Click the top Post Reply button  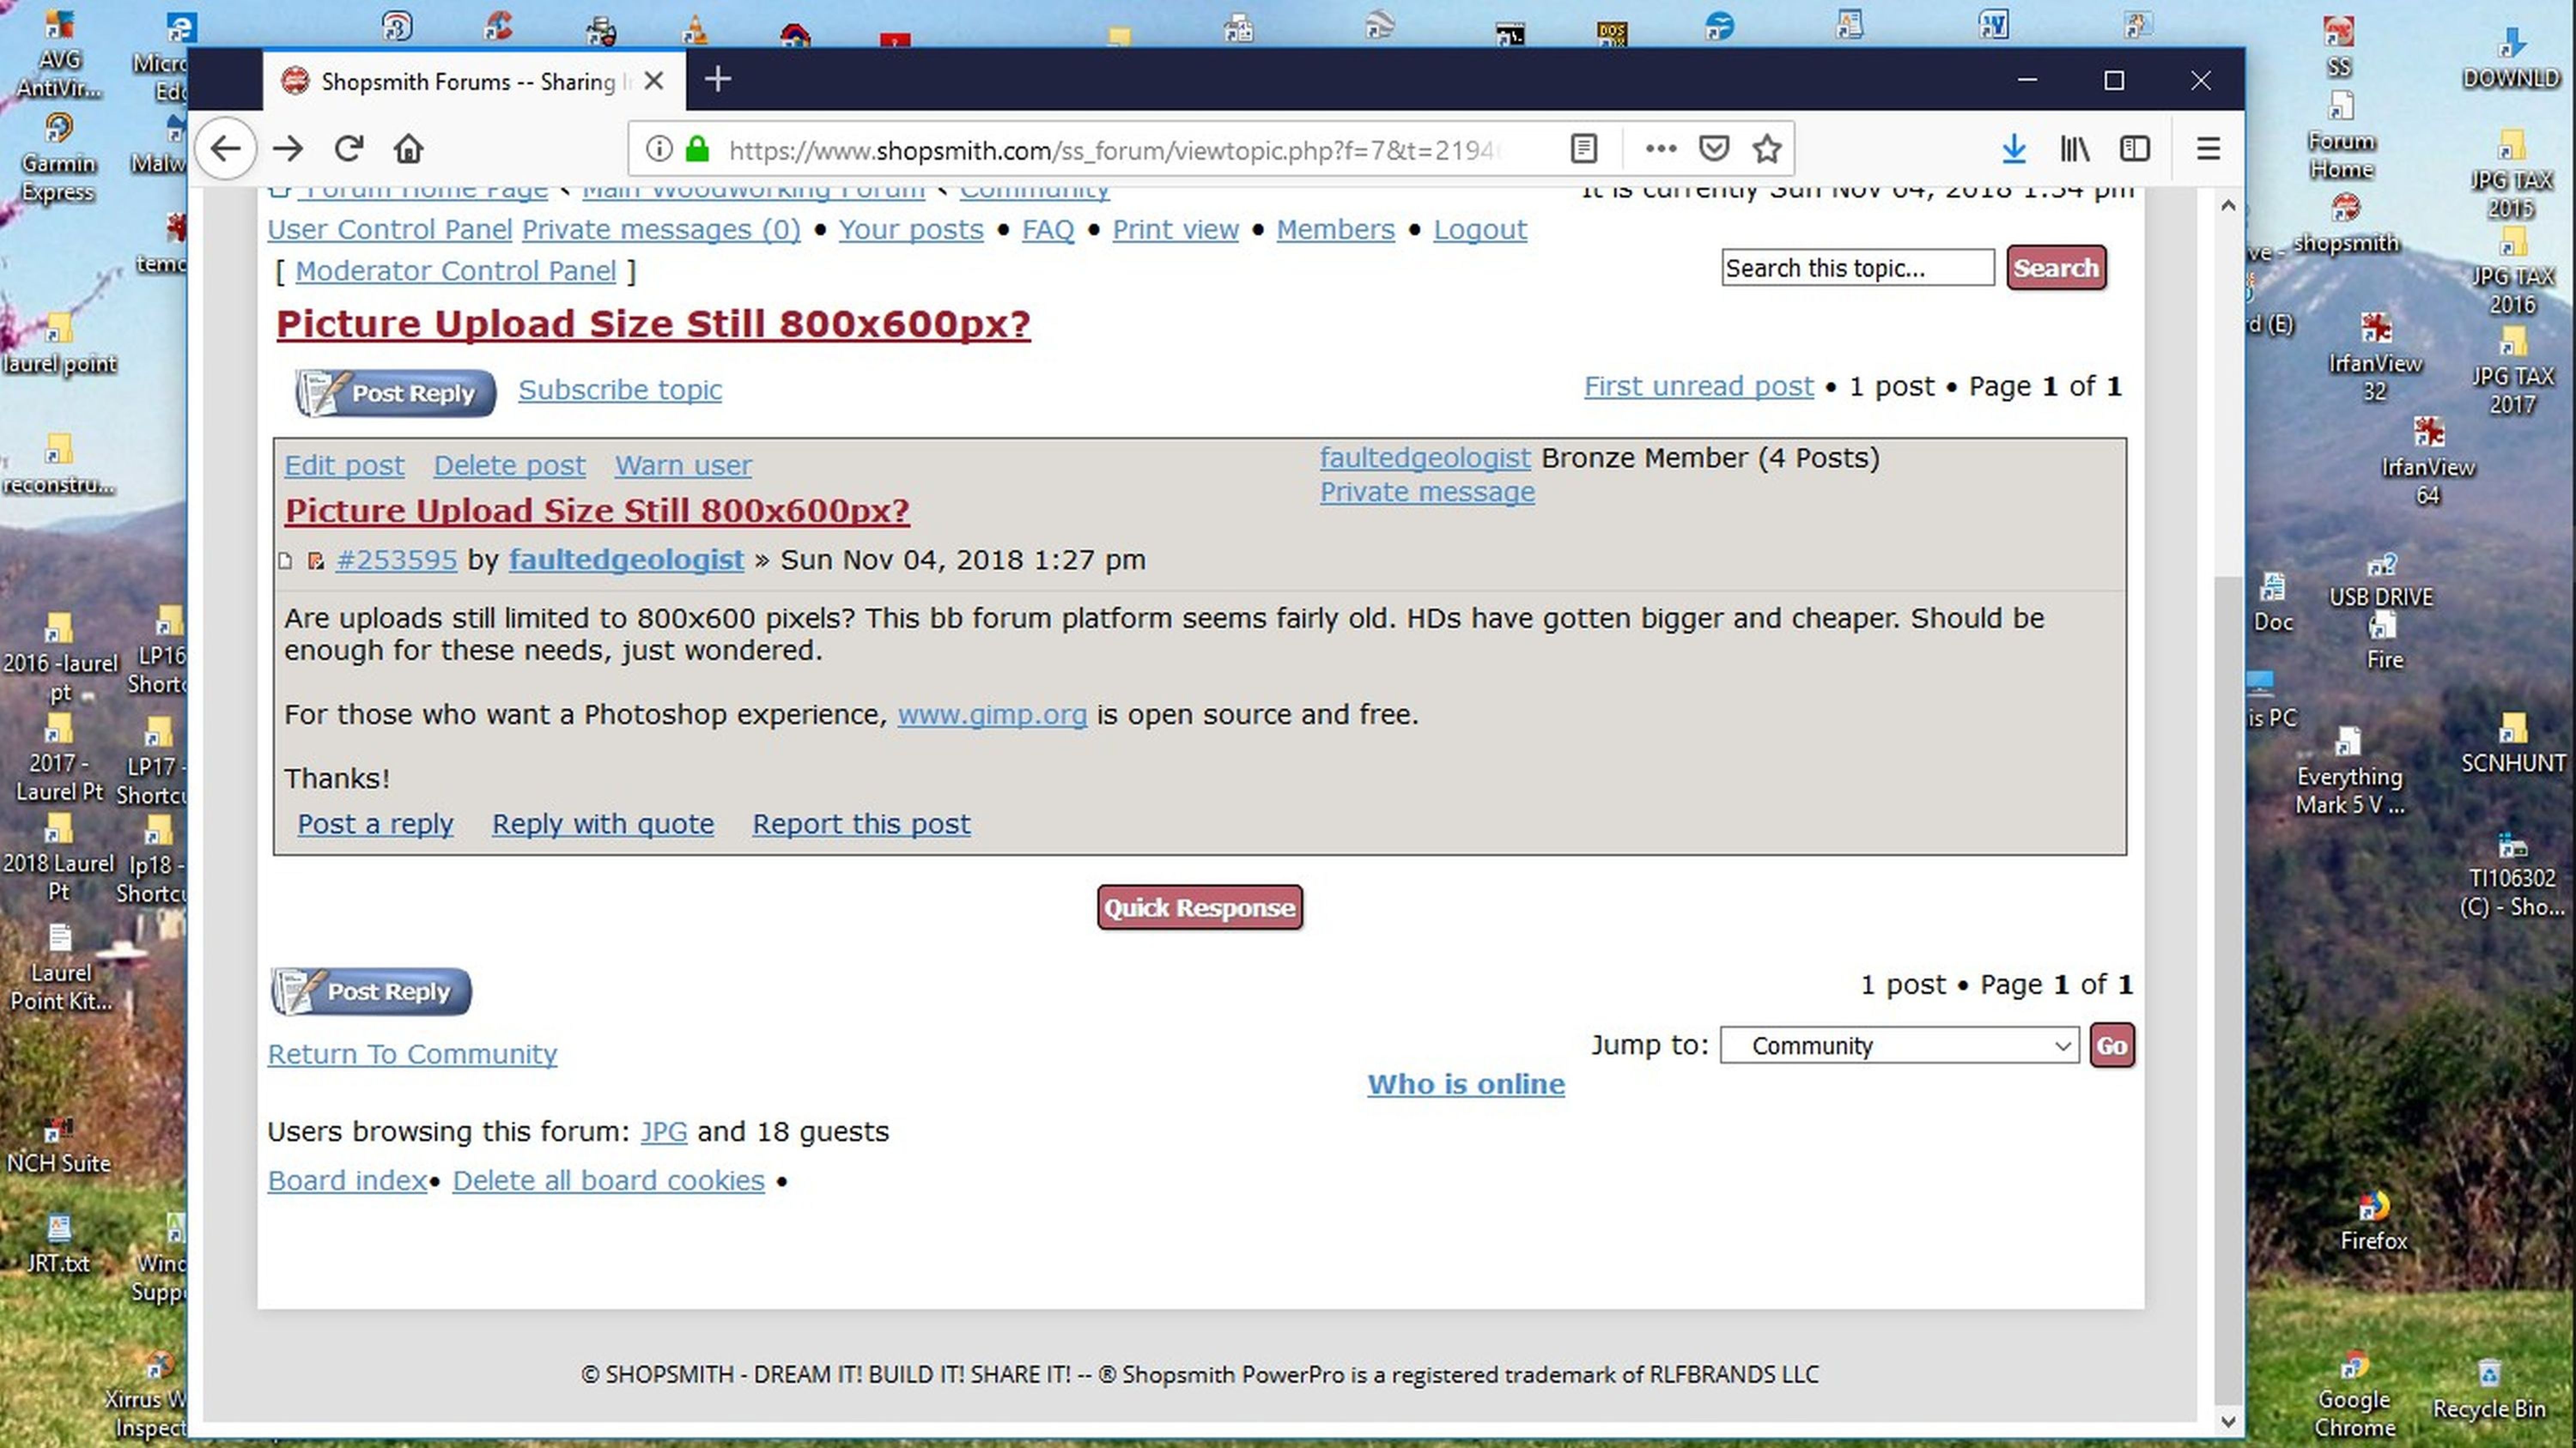pyautogui.click(x=396, y=393)
